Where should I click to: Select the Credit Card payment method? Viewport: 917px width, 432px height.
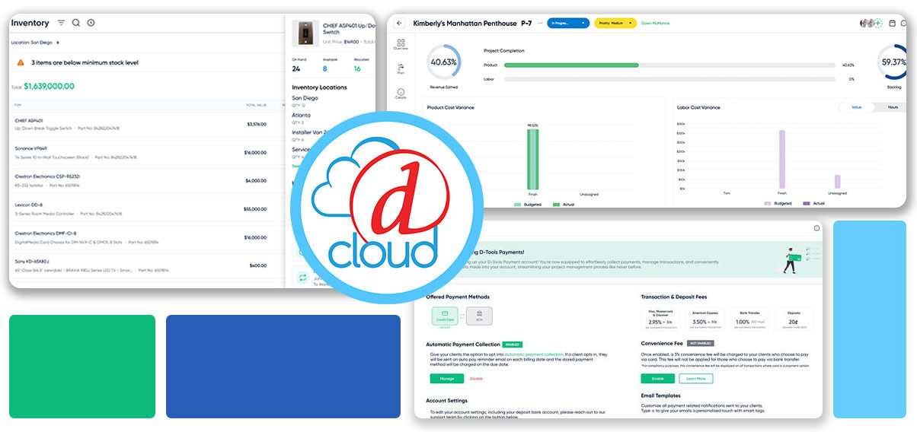(445, 315)
